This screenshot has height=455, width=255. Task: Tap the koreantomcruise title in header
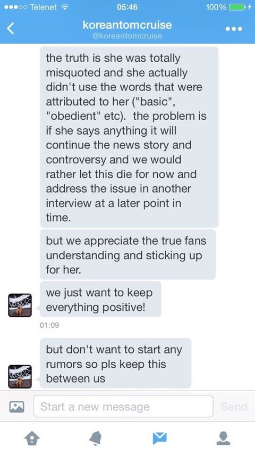click(x=127, y=24)
